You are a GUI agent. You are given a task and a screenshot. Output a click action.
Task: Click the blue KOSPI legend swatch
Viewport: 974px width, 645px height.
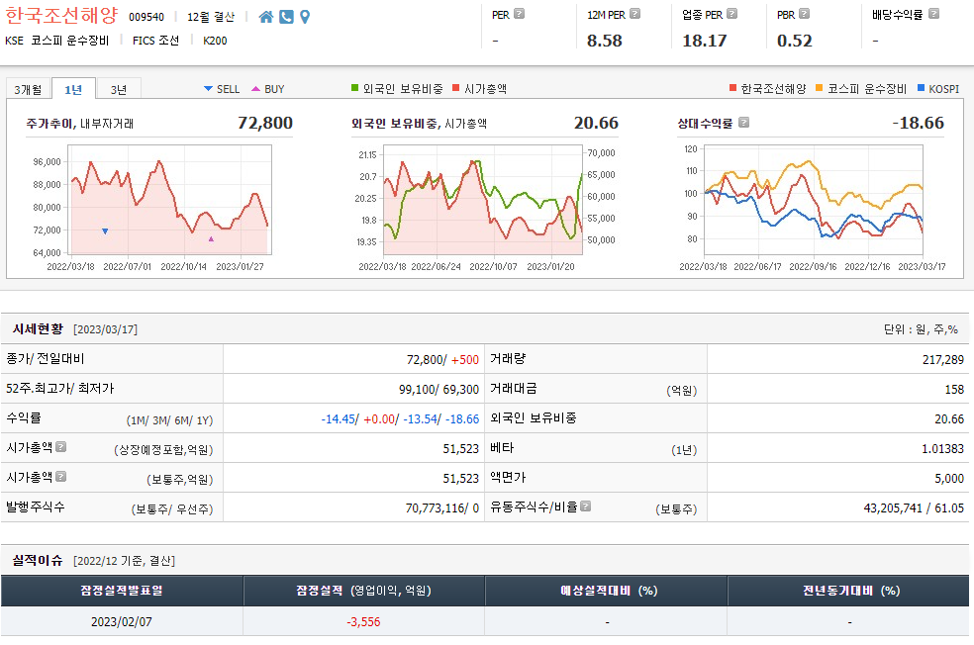click(922, 88)
